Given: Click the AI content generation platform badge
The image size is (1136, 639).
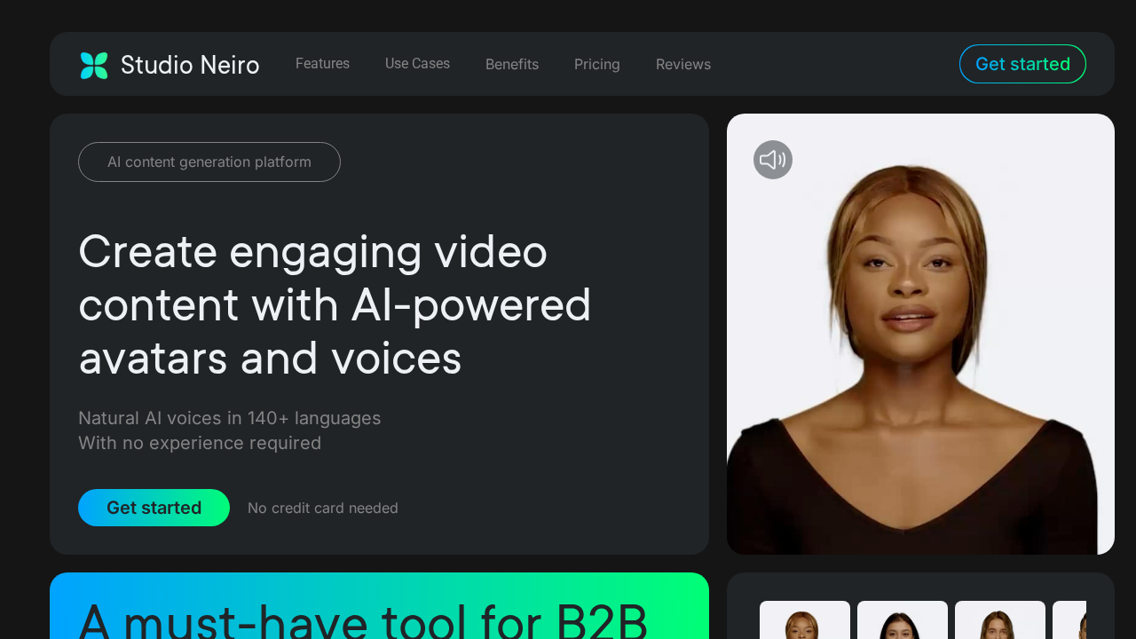Looking at the screenshot, I should point(209,162).
